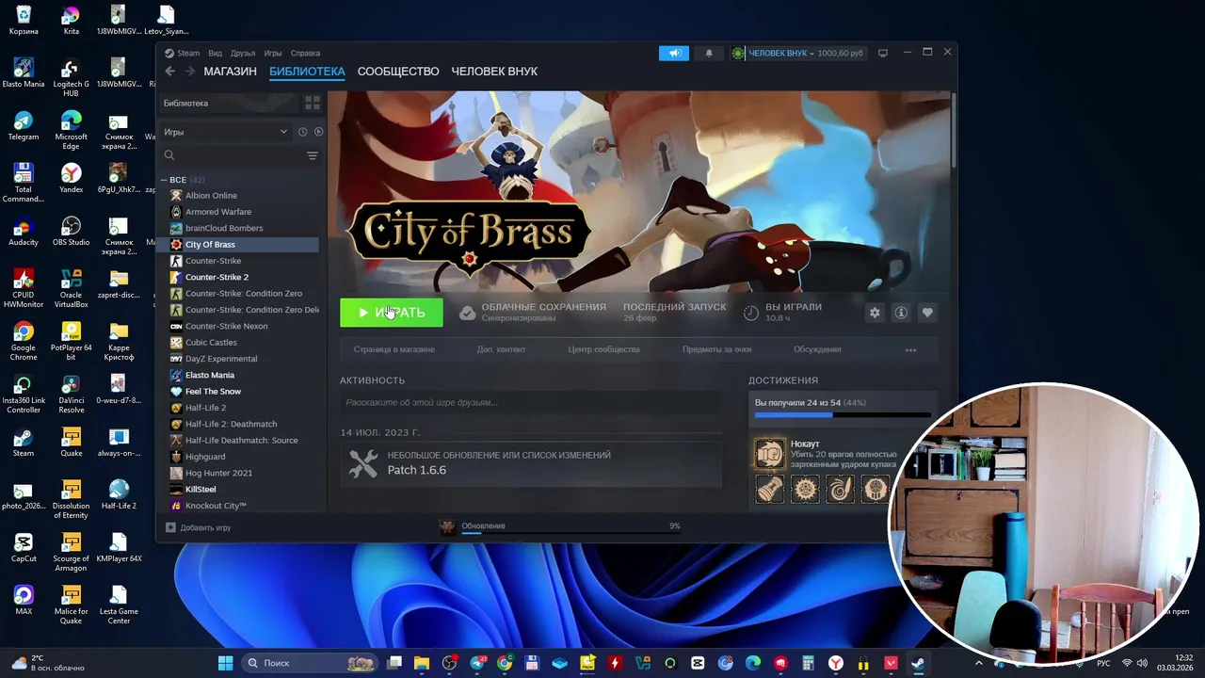
Task: Open the Steam notifications bell
Action: pyautogui.click(x=709, y=54)
